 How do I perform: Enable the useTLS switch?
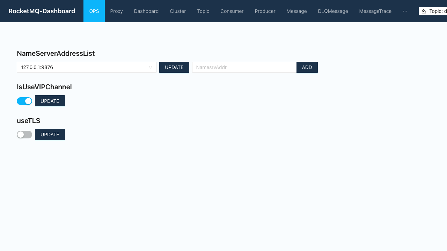point(24,135)
